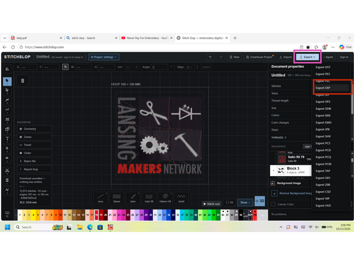Choose the Satin fill stitch type
This screenshot has width=354, height=265.
click(x=149, y=198)
